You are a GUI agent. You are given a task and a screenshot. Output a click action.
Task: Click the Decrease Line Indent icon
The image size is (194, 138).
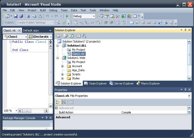(x=106, y=23)
